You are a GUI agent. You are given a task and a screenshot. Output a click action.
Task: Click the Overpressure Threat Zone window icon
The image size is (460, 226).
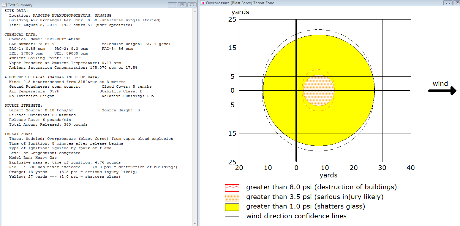tap(202, 3)
